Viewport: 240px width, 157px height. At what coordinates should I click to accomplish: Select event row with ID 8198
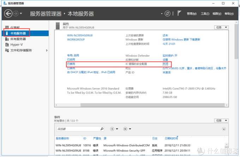140,151
